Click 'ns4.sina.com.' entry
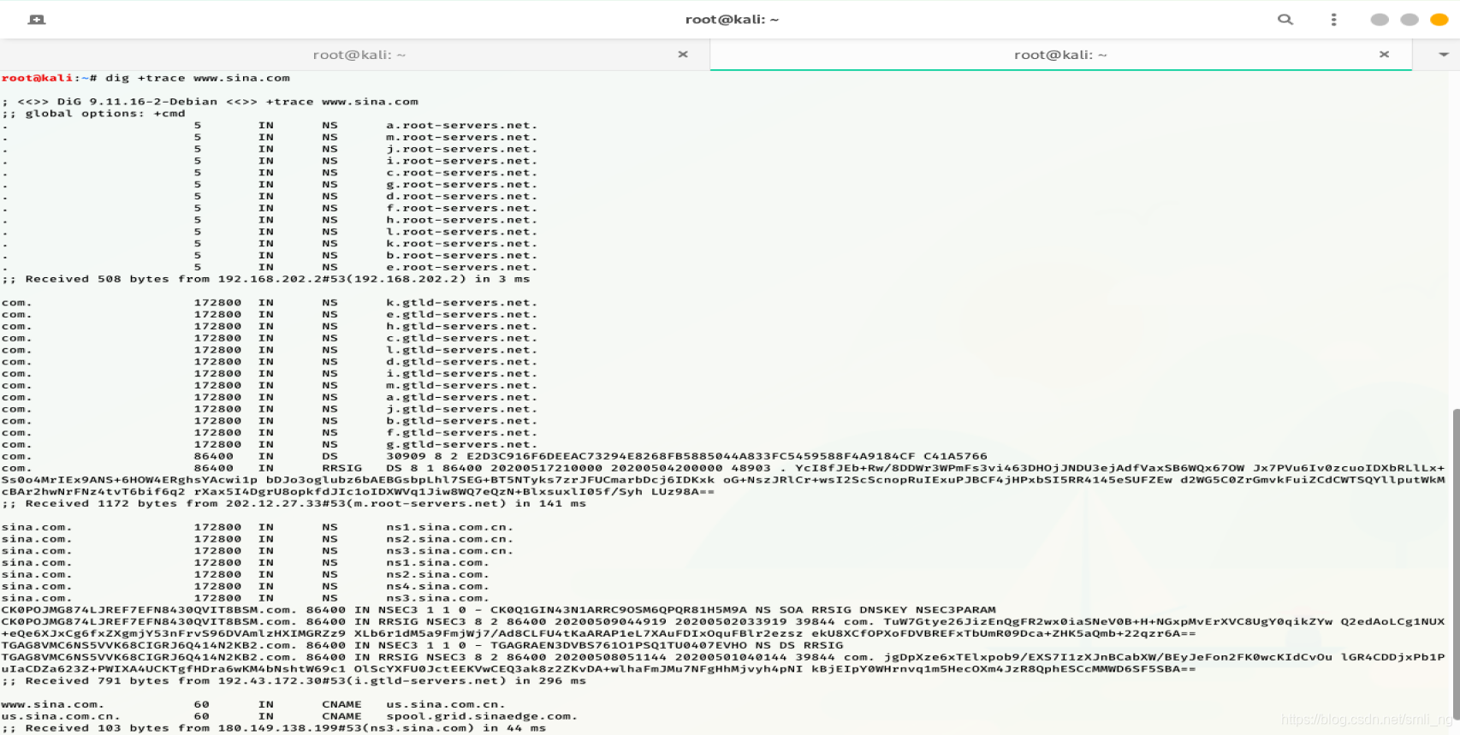The width and height of the screenshot is (1460, 735). tap(437, 587)
